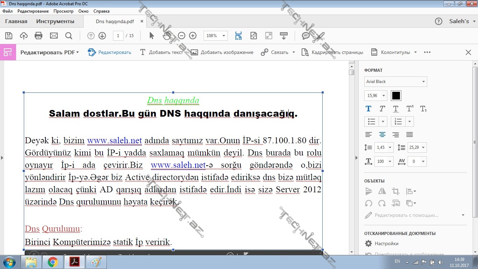Click the envelope Email icon

point(54,36)
